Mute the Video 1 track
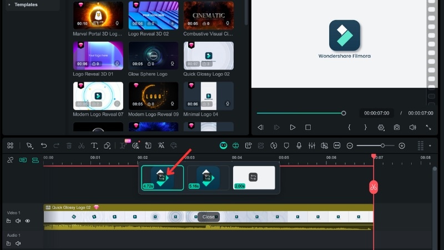Screen dimensions: 444x250 pos(18,221)
